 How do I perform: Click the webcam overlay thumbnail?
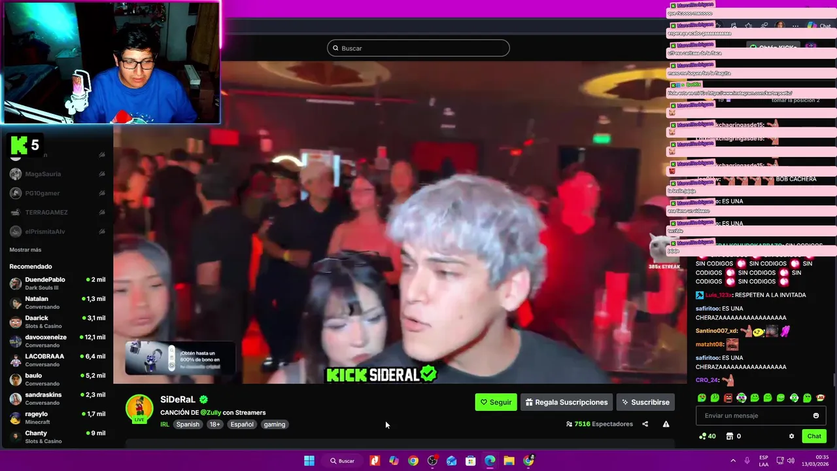coord(111,62)
